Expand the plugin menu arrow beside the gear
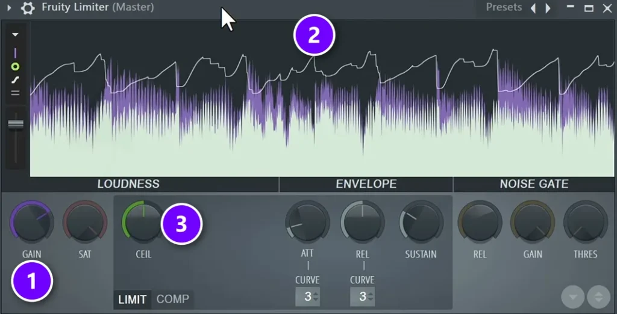 [10, 7]
